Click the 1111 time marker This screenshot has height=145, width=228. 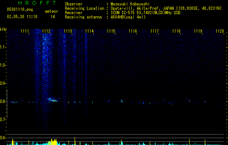click(x=25, y=31)
